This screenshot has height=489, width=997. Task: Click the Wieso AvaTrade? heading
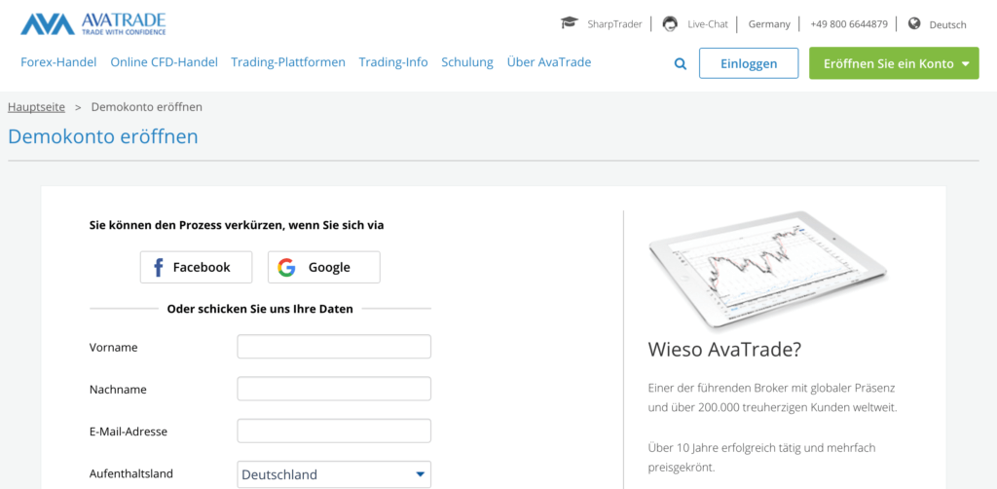(x=724, y=349)
